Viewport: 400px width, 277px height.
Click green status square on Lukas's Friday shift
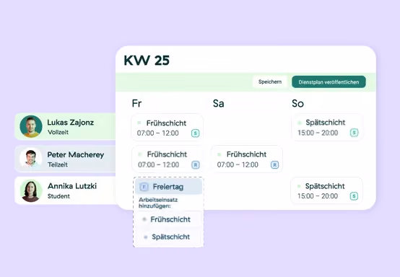pyautogui.click(x=139, y=123)
